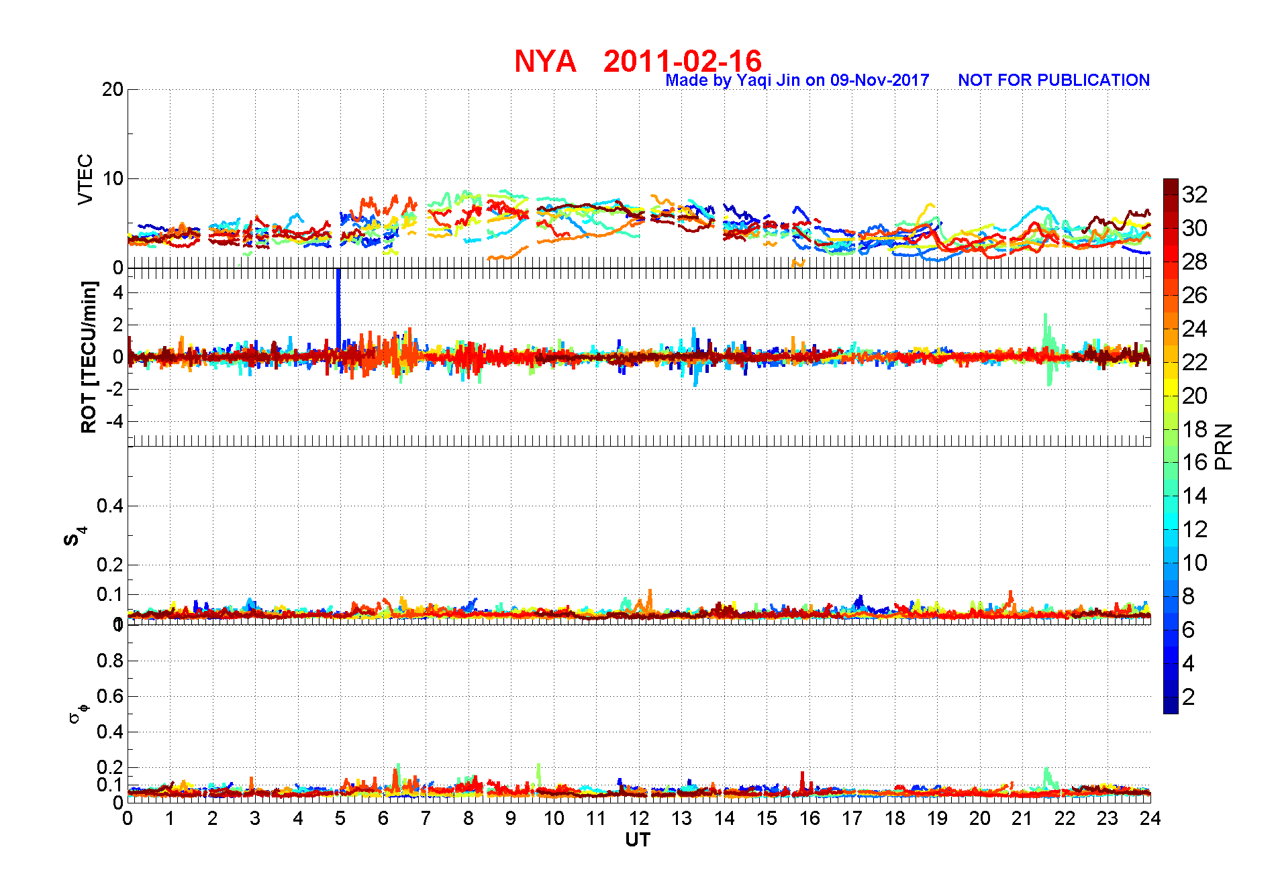This screenshot has width=1278, height=892.
Task: Click the green ROT burst near 21.5 UT
Action: click(1048, 349)
